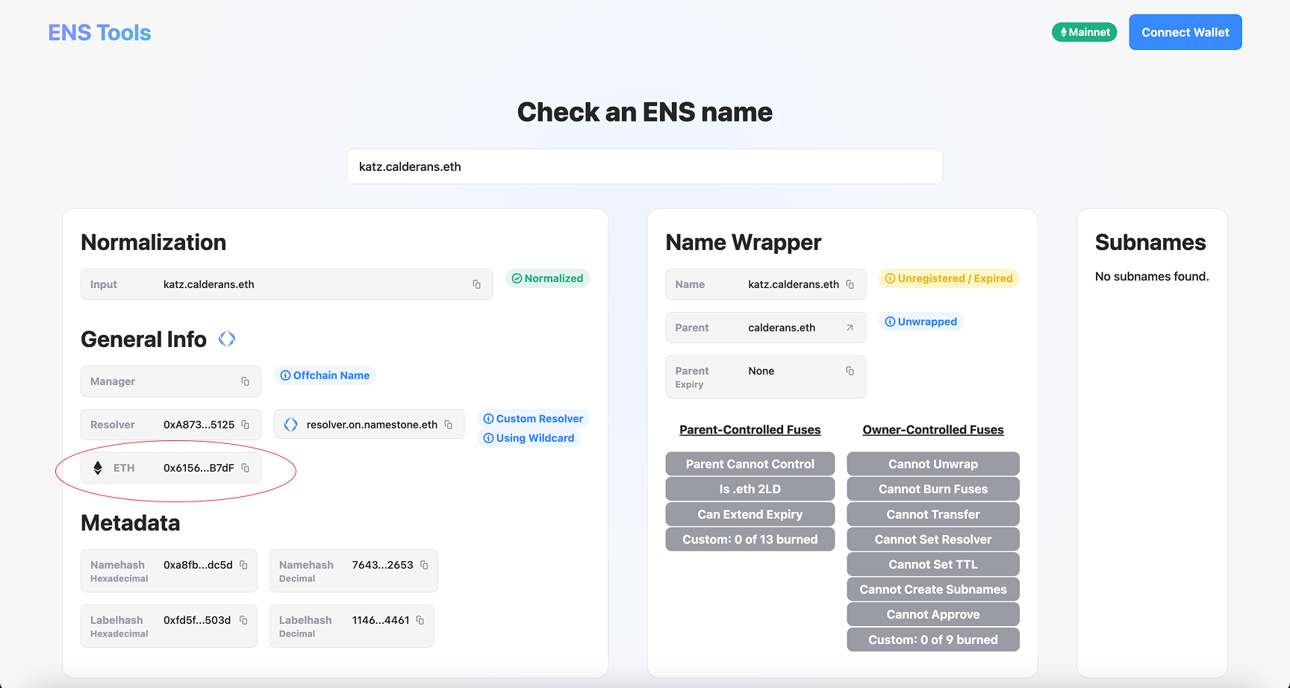Screen dimensions: 1290x688
Task: Copy the Labelhash Hexadecimal value
Action: point(243,620)
